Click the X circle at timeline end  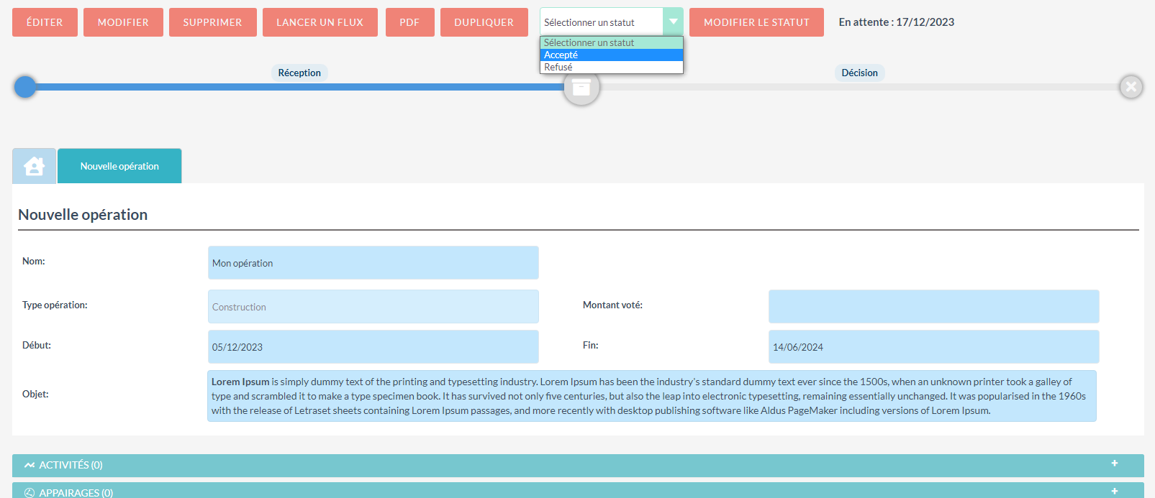point(1131,87)
